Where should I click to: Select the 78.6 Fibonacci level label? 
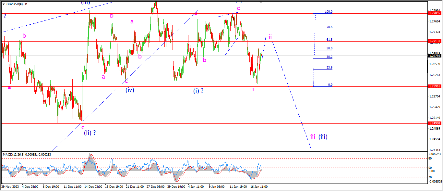(329, 27)
